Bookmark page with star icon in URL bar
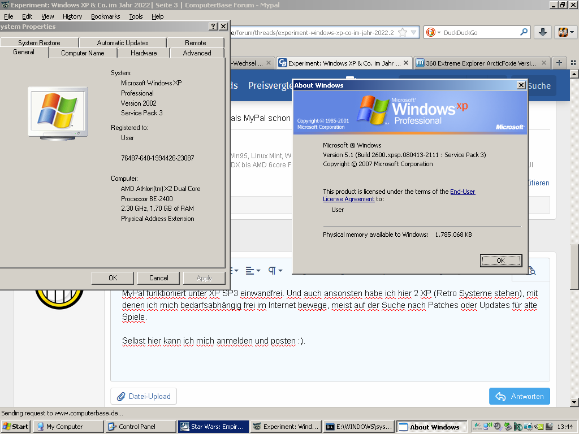Screen dimensions: 579x434 point(403,32)
